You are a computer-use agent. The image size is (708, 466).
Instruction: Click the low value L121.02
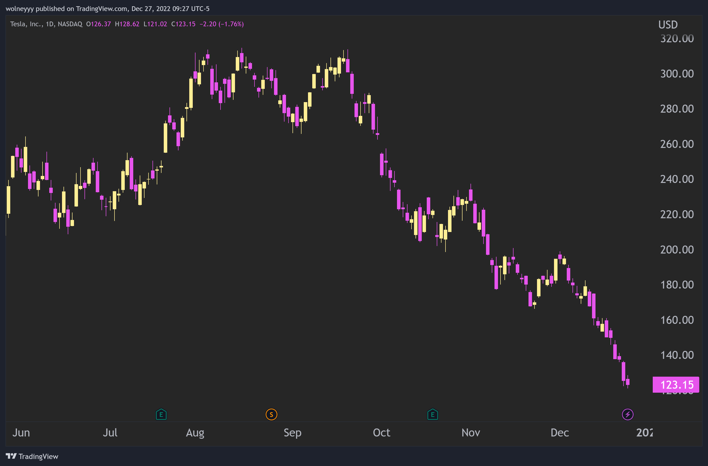pyautogui.click(x=155, y=24)
